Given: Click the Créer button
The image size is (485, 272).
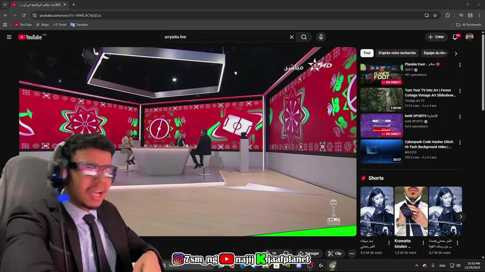Looking at the screenshot, I should [436, 37].
